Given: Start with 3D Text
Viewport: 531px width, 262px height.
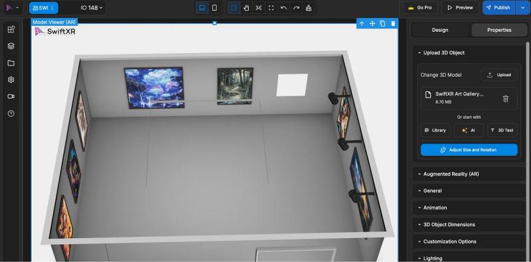Looking at the screenshot, I should point(502,130).
